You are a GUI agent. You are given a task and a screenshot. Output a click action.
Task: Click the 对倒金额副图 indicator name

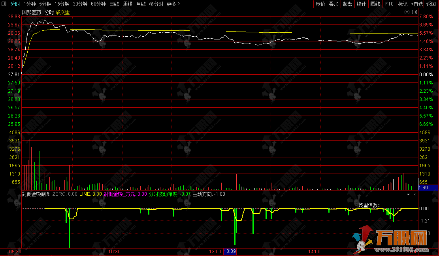36,194
